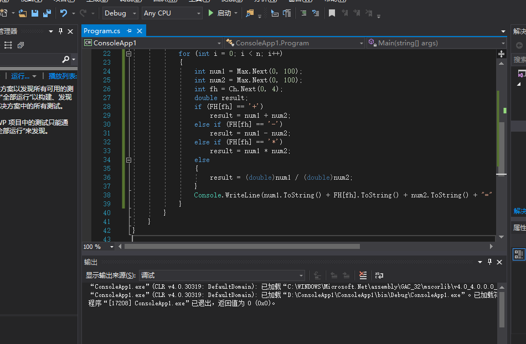Open the Main(string[] args) member dropdown
This screenshot has width=526, height=344.
436,43
